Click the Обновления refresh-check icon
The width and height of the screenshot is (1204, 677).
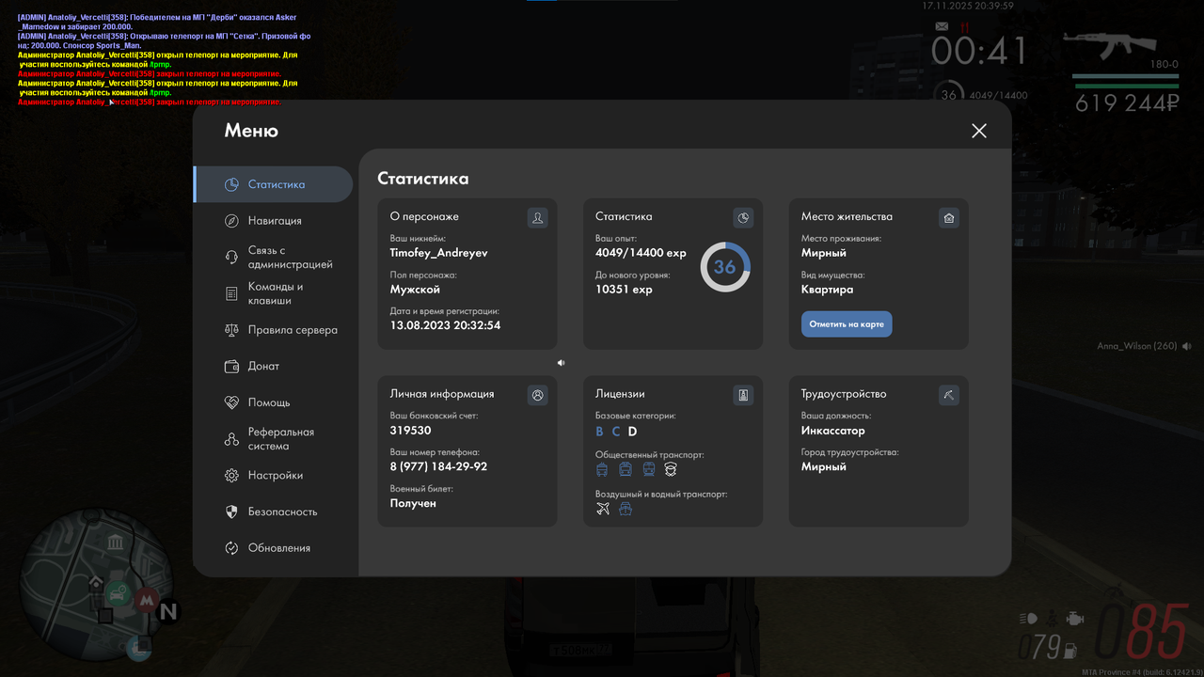231,548
